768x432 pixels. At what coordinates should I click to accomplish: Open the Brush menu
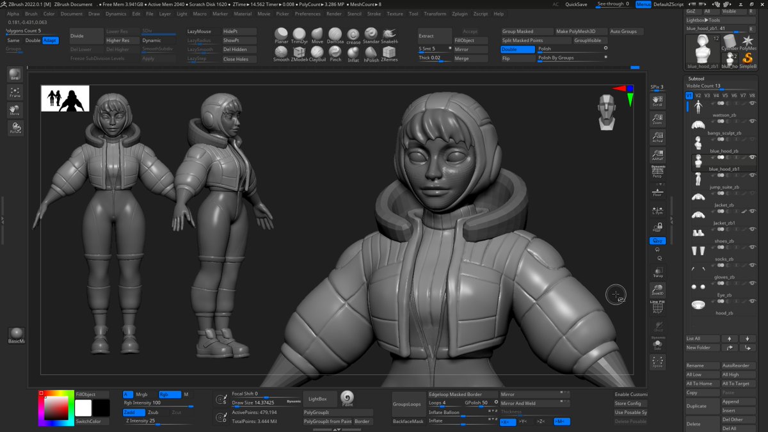click(31, 13)
